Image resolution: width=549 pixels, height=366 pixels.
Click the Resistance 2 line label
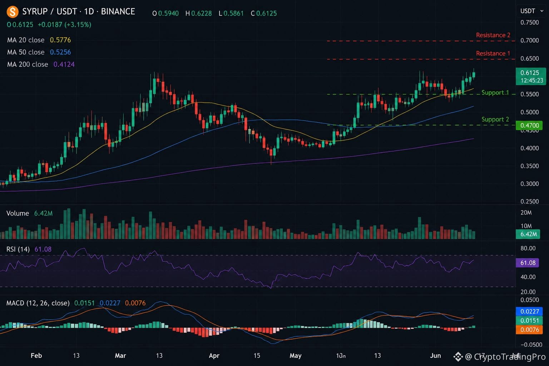493,35
